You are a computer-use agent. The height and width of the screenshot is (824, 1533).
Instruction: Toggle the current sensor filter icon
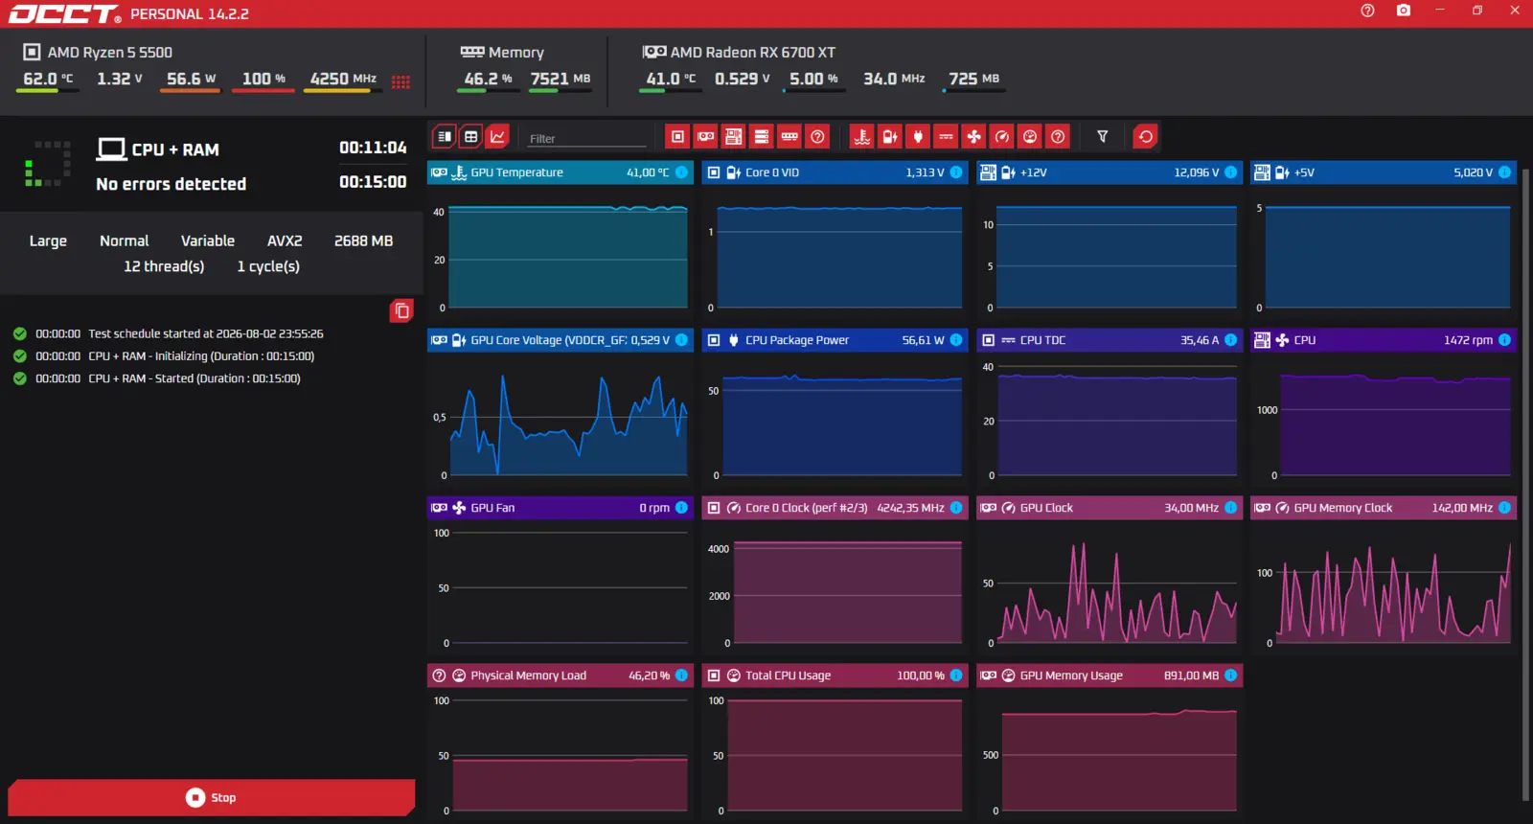(x=946, y=137)
